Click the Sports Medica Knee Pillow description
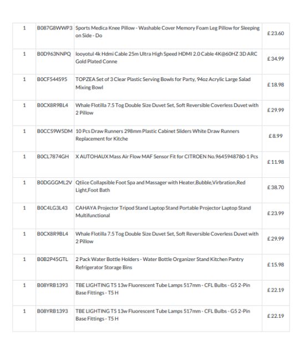This screenshot has height=361, width=299. point(168,32)
